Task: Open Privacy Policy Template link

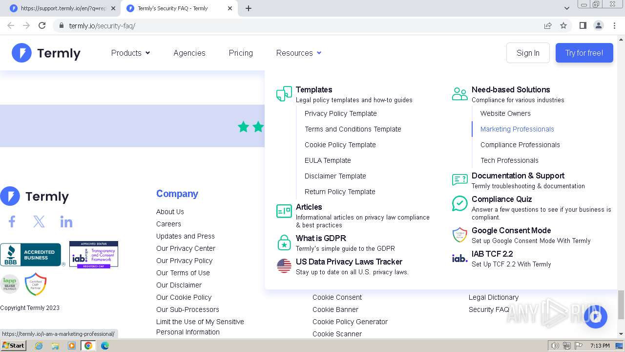Action: pos(341,113)
